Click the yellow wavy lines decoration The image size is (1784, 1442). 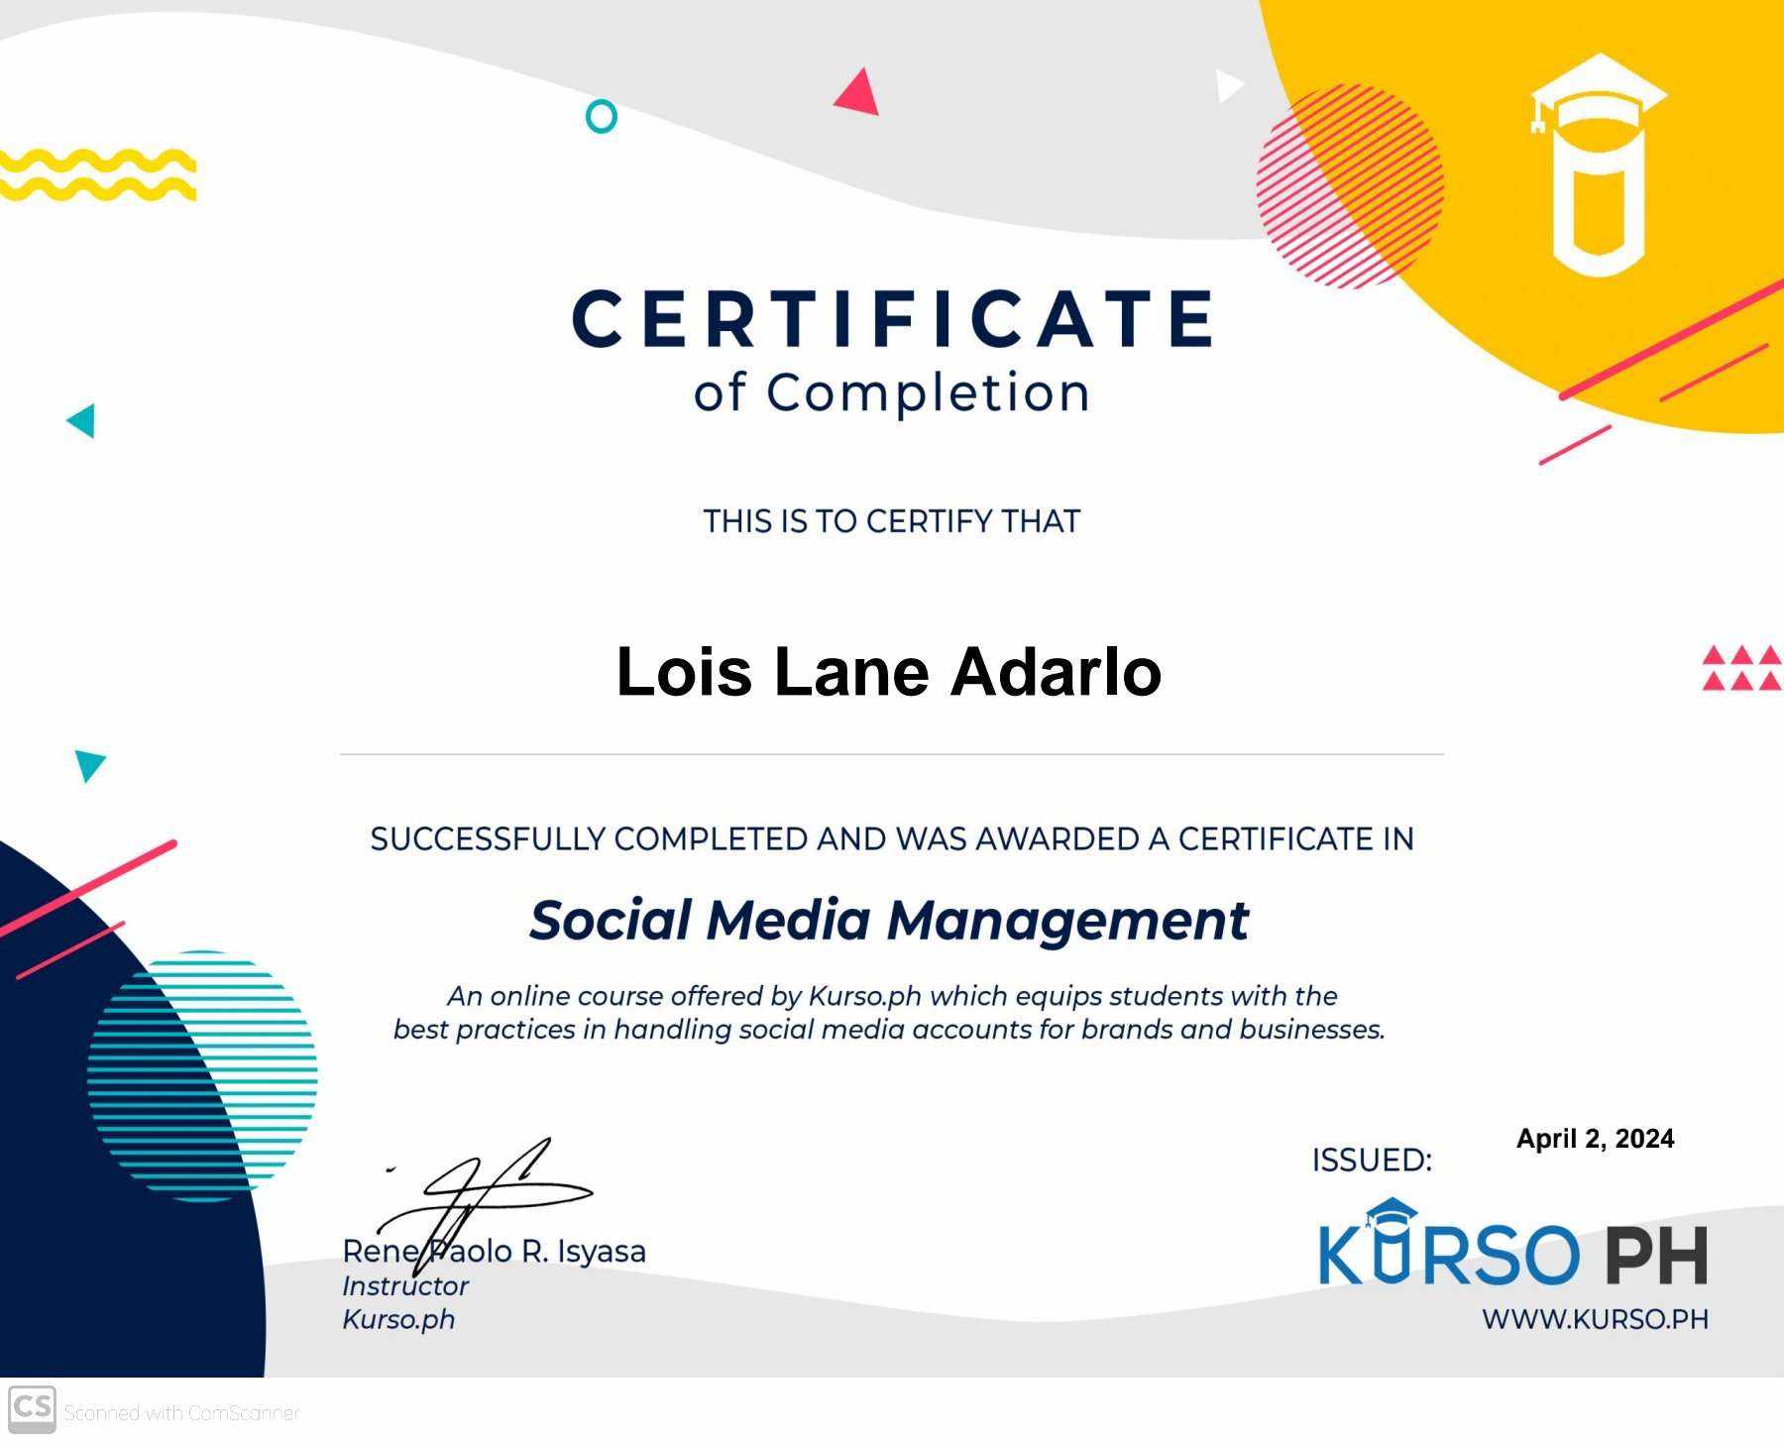[x=99, y=173]
